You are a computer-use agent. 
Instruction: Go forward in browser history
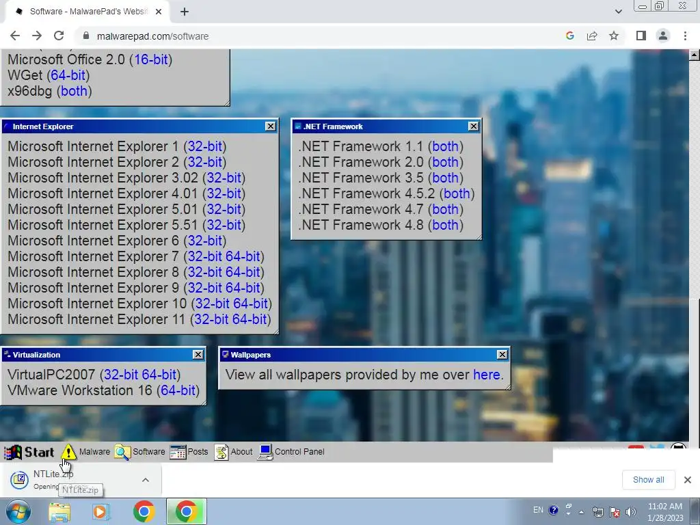tap(37, 36)
